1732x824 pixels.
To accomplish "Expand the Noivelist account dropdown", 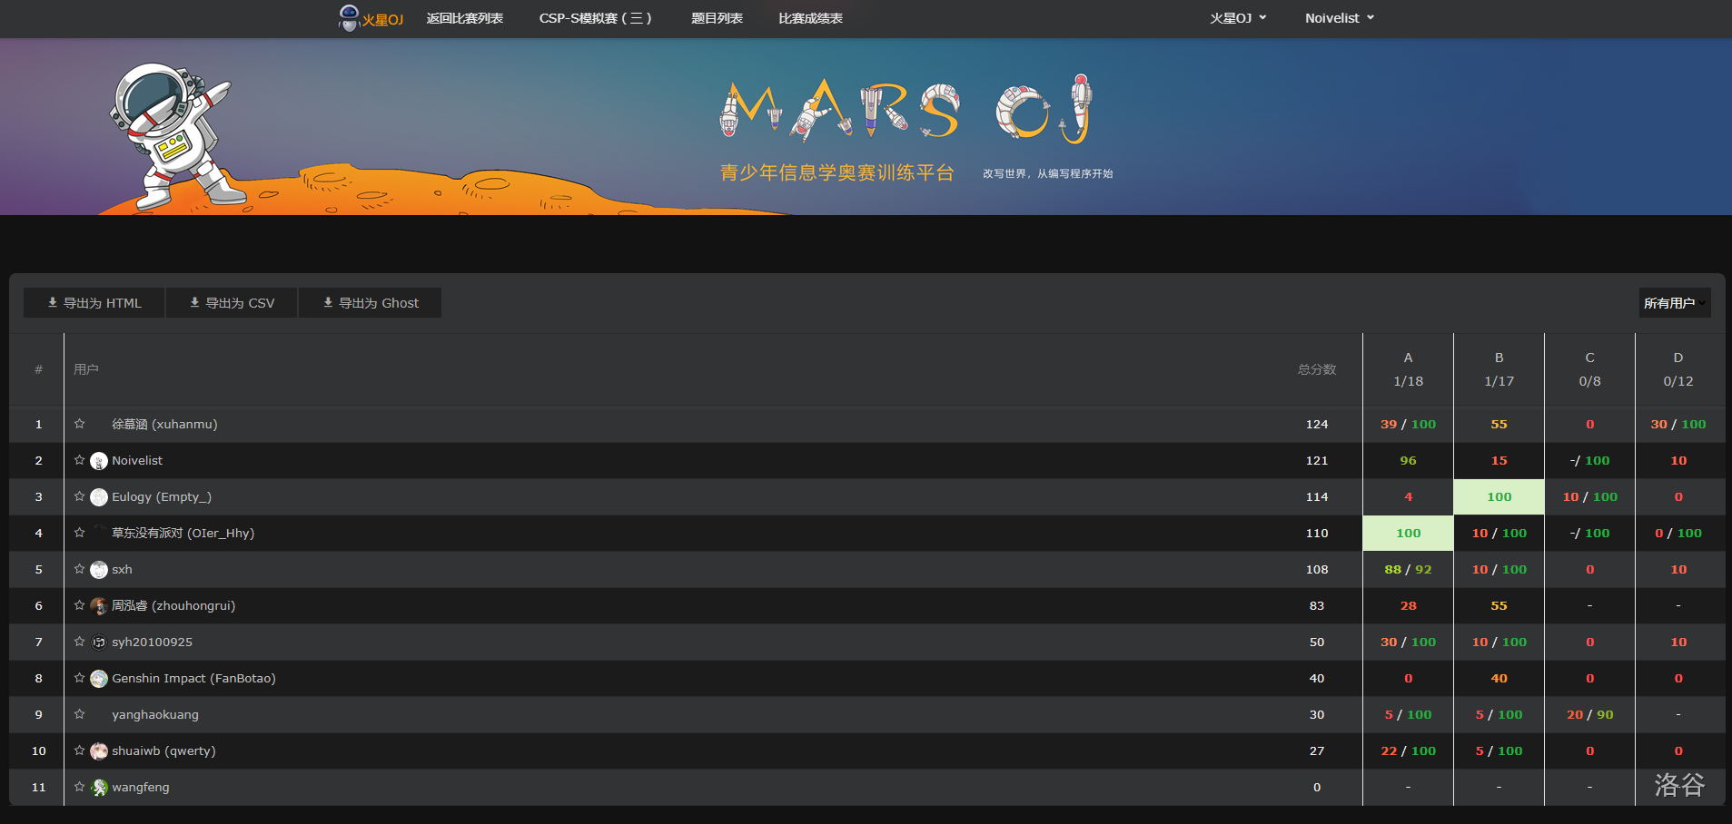I will click(1339, 18).
